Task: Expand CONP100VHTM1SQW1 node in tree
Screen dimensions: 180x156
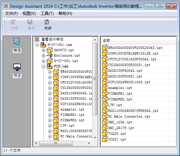Action: point(50,77)
